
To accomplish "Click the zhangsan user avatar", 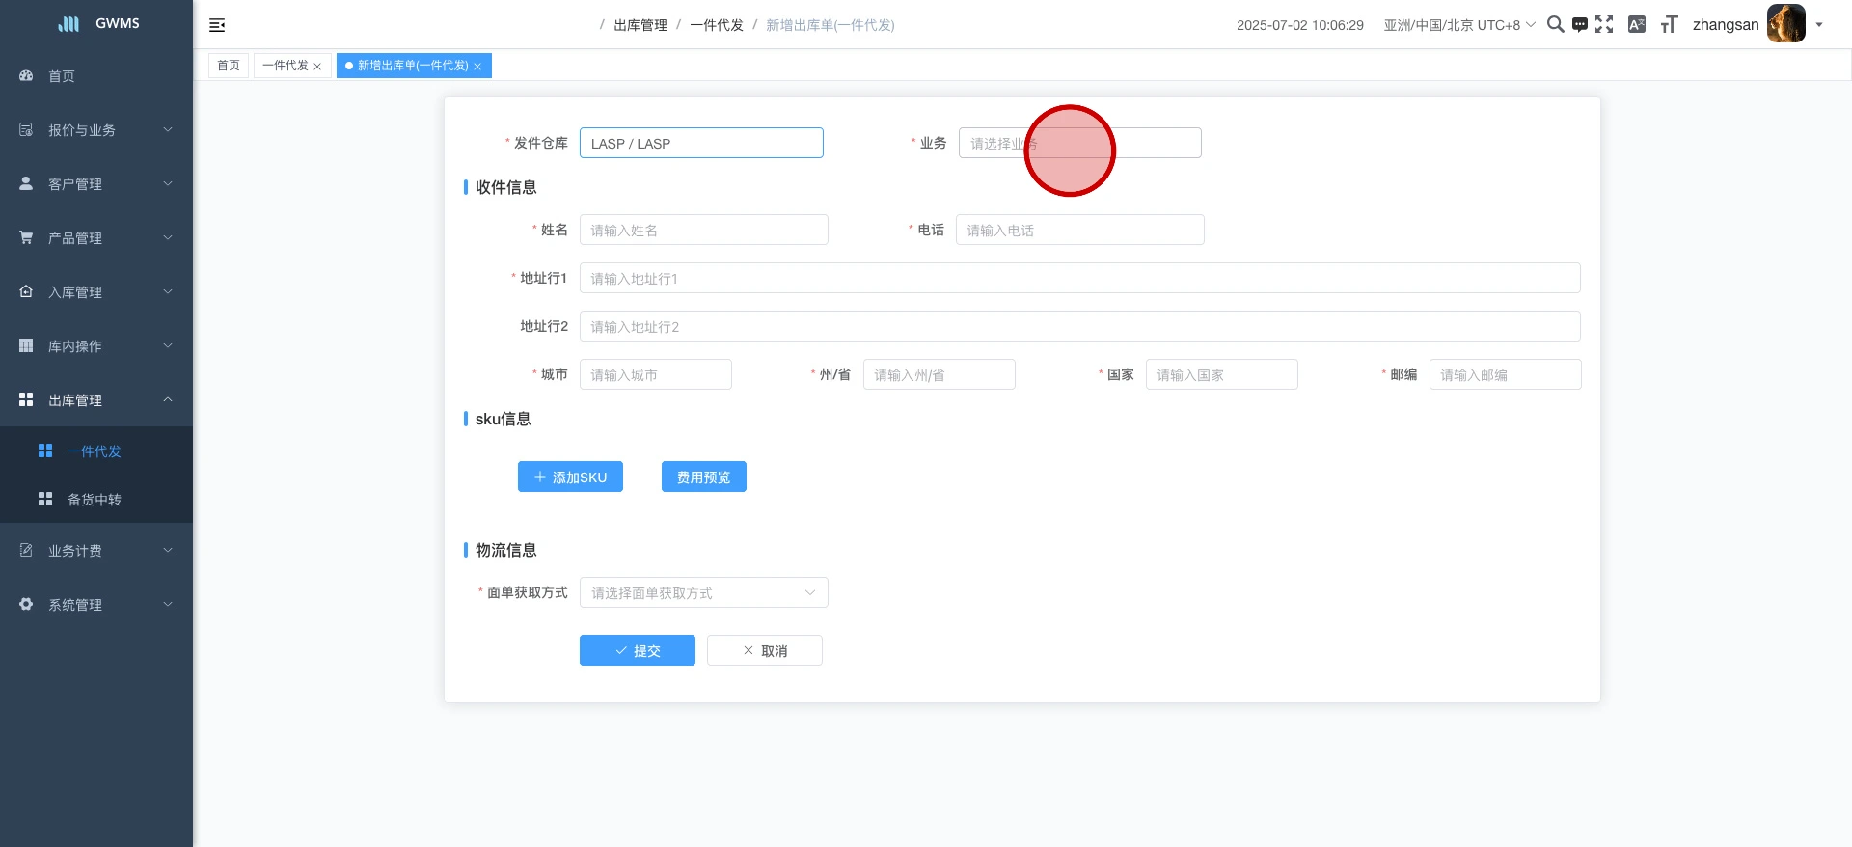I will point(1785,24).
